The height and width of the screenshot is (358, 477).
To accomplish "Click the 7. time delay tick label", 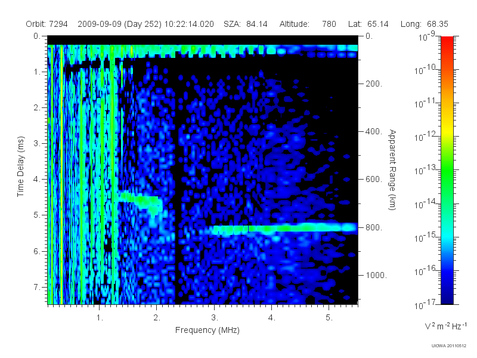I will pos(37,287).
